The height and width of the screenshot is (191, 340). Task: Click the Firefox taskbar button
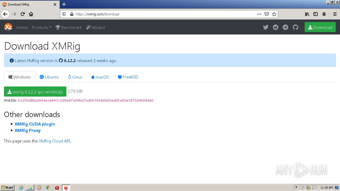[x=66, y=188]
